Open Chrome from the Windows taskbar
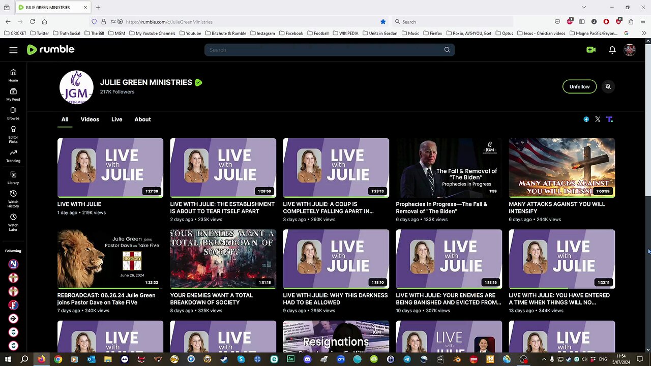 [58, 359]
